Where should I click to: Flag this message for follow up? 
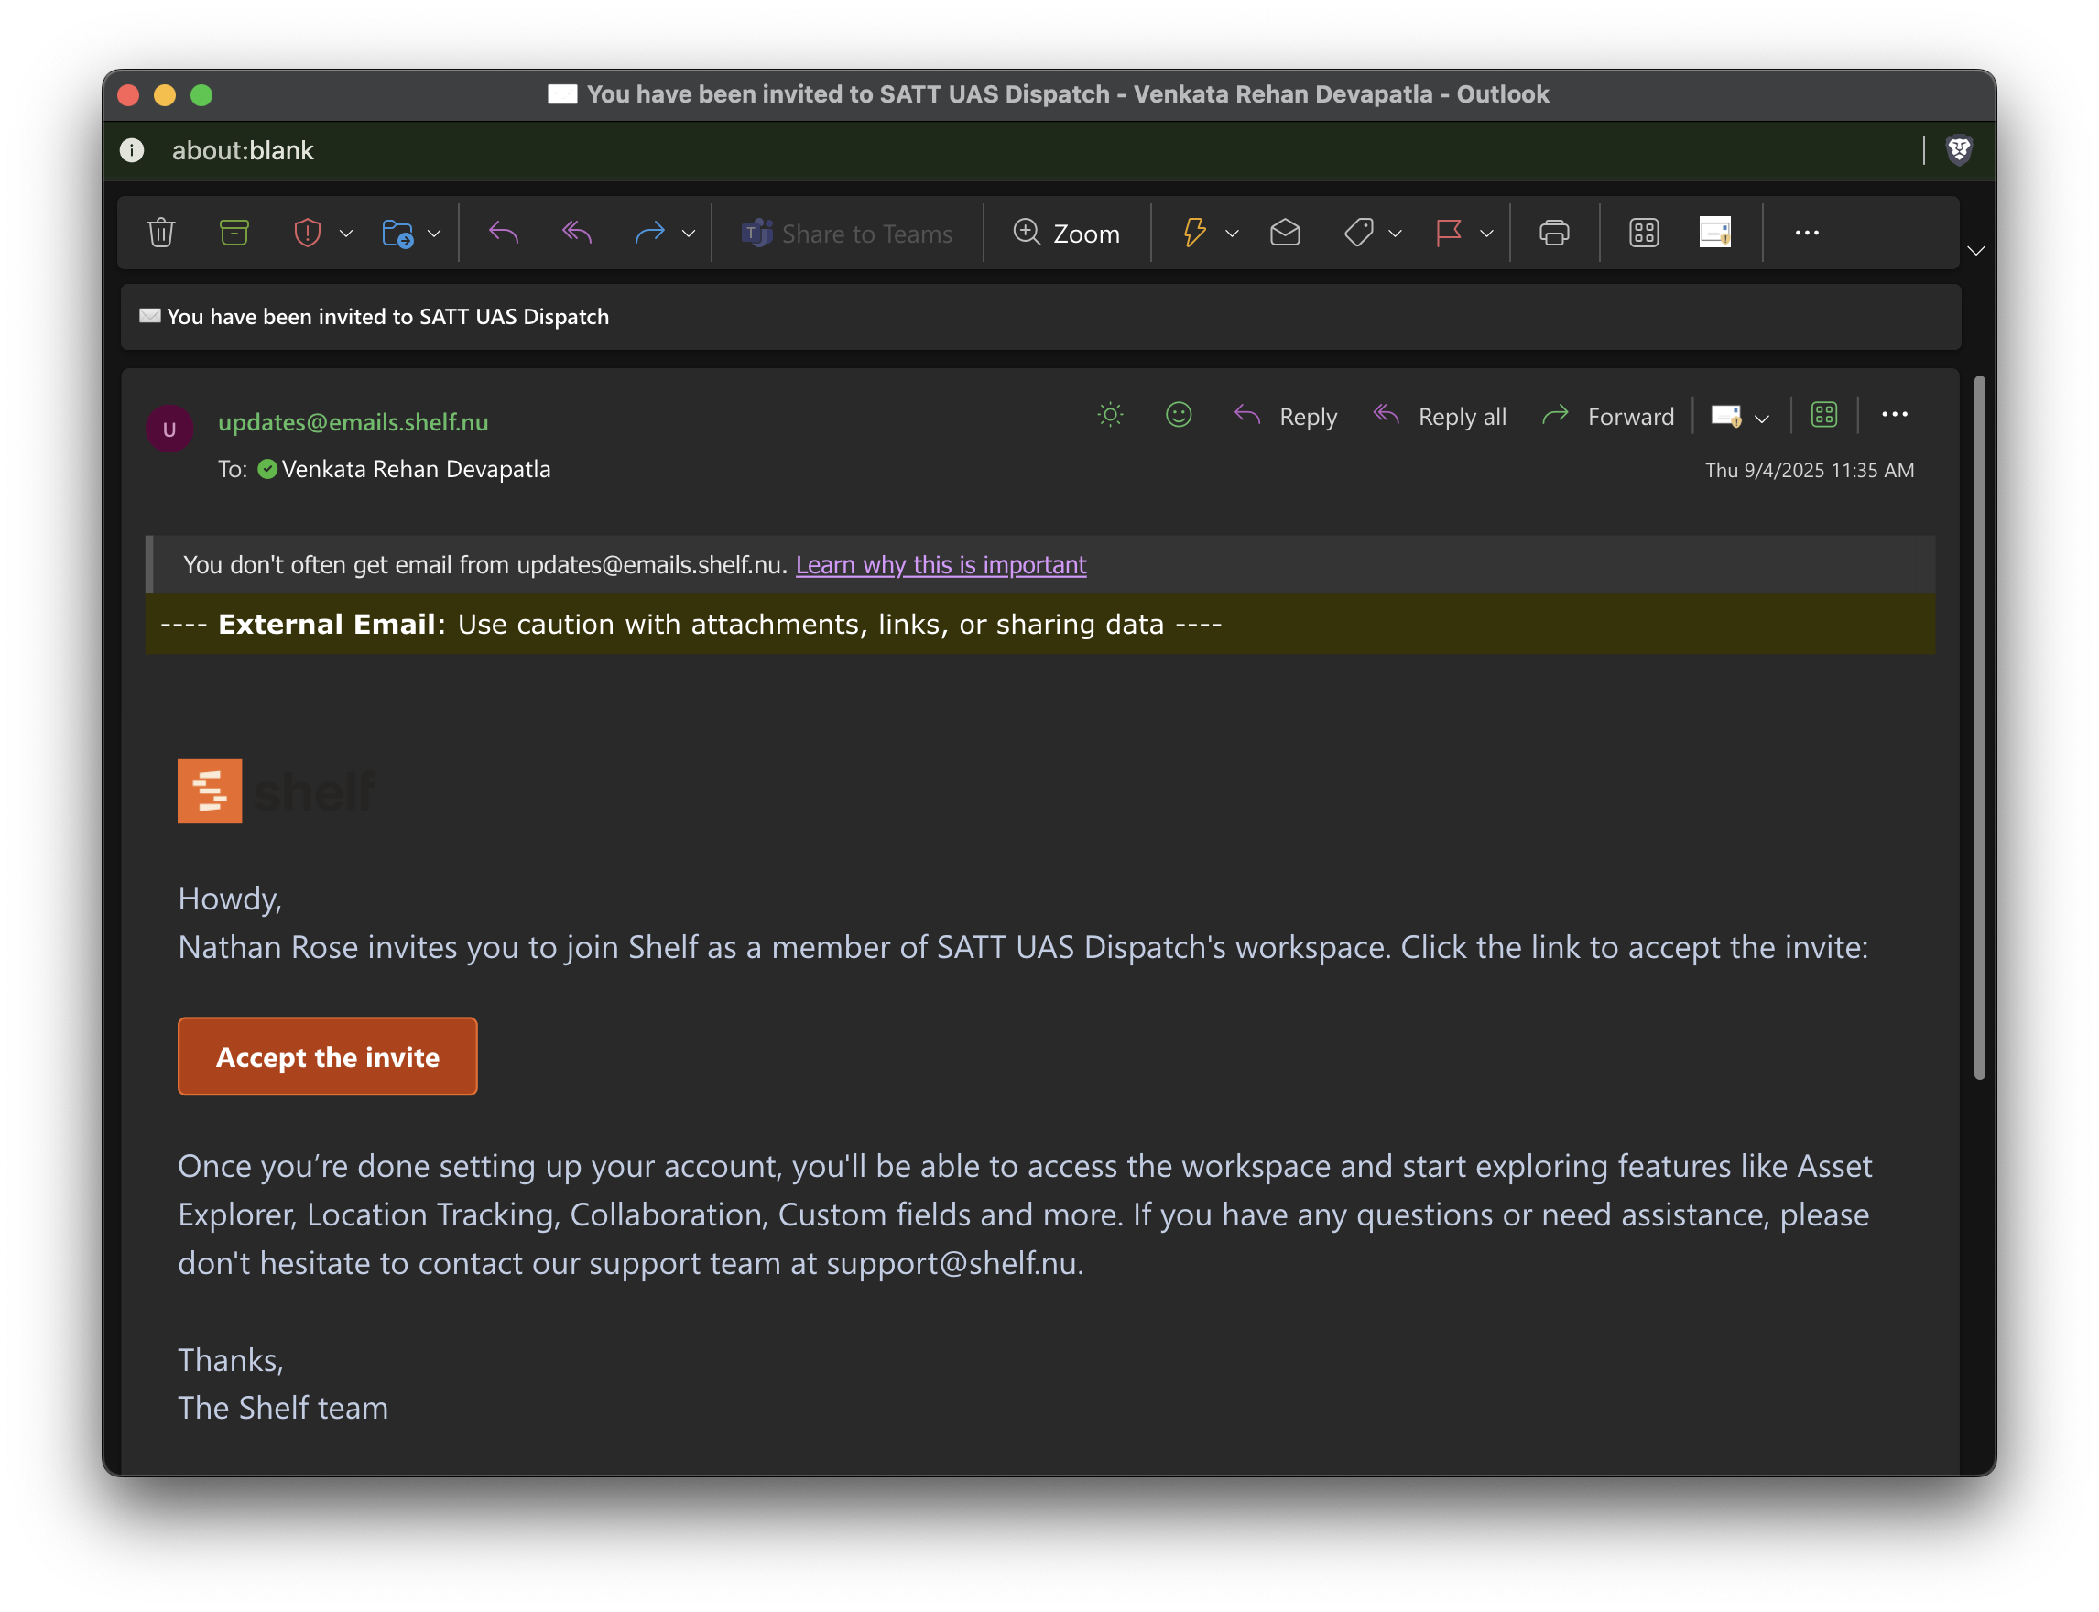pyautogui.click(x=1447, y=233)
